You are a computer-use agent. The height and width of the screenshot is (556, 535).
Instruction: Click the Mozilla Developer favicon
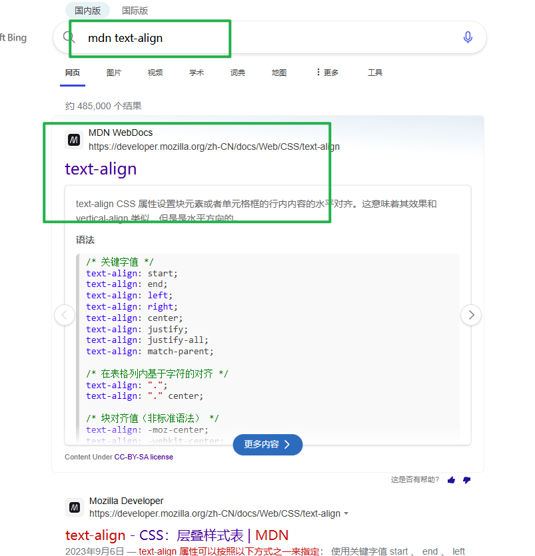point(75,507)
